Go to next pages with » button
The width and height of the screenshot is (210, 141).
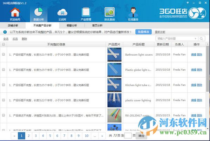(102, 136)
